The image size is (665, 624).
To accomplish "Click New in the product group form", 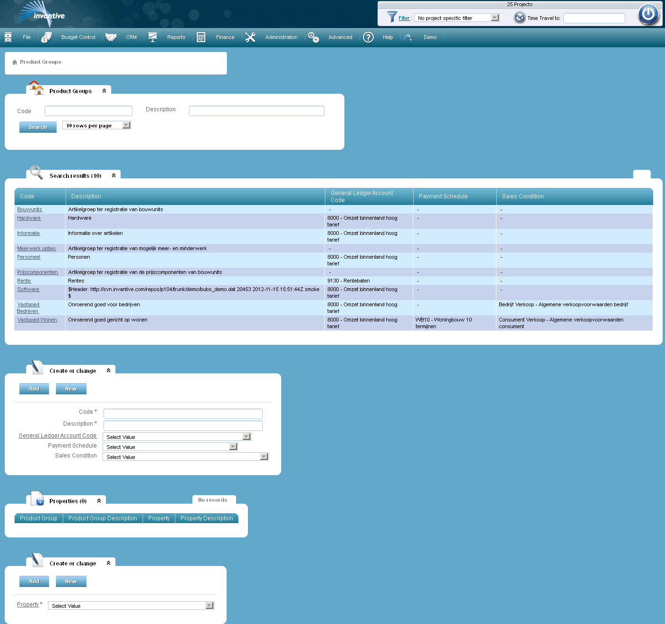I will (x=71, y=389).
